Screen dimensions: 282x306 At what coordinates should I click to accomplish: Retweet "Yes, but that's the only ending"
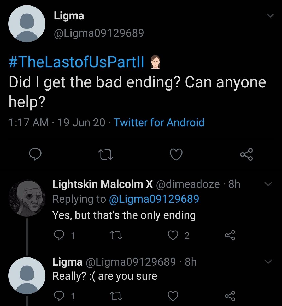pos(115,236)
